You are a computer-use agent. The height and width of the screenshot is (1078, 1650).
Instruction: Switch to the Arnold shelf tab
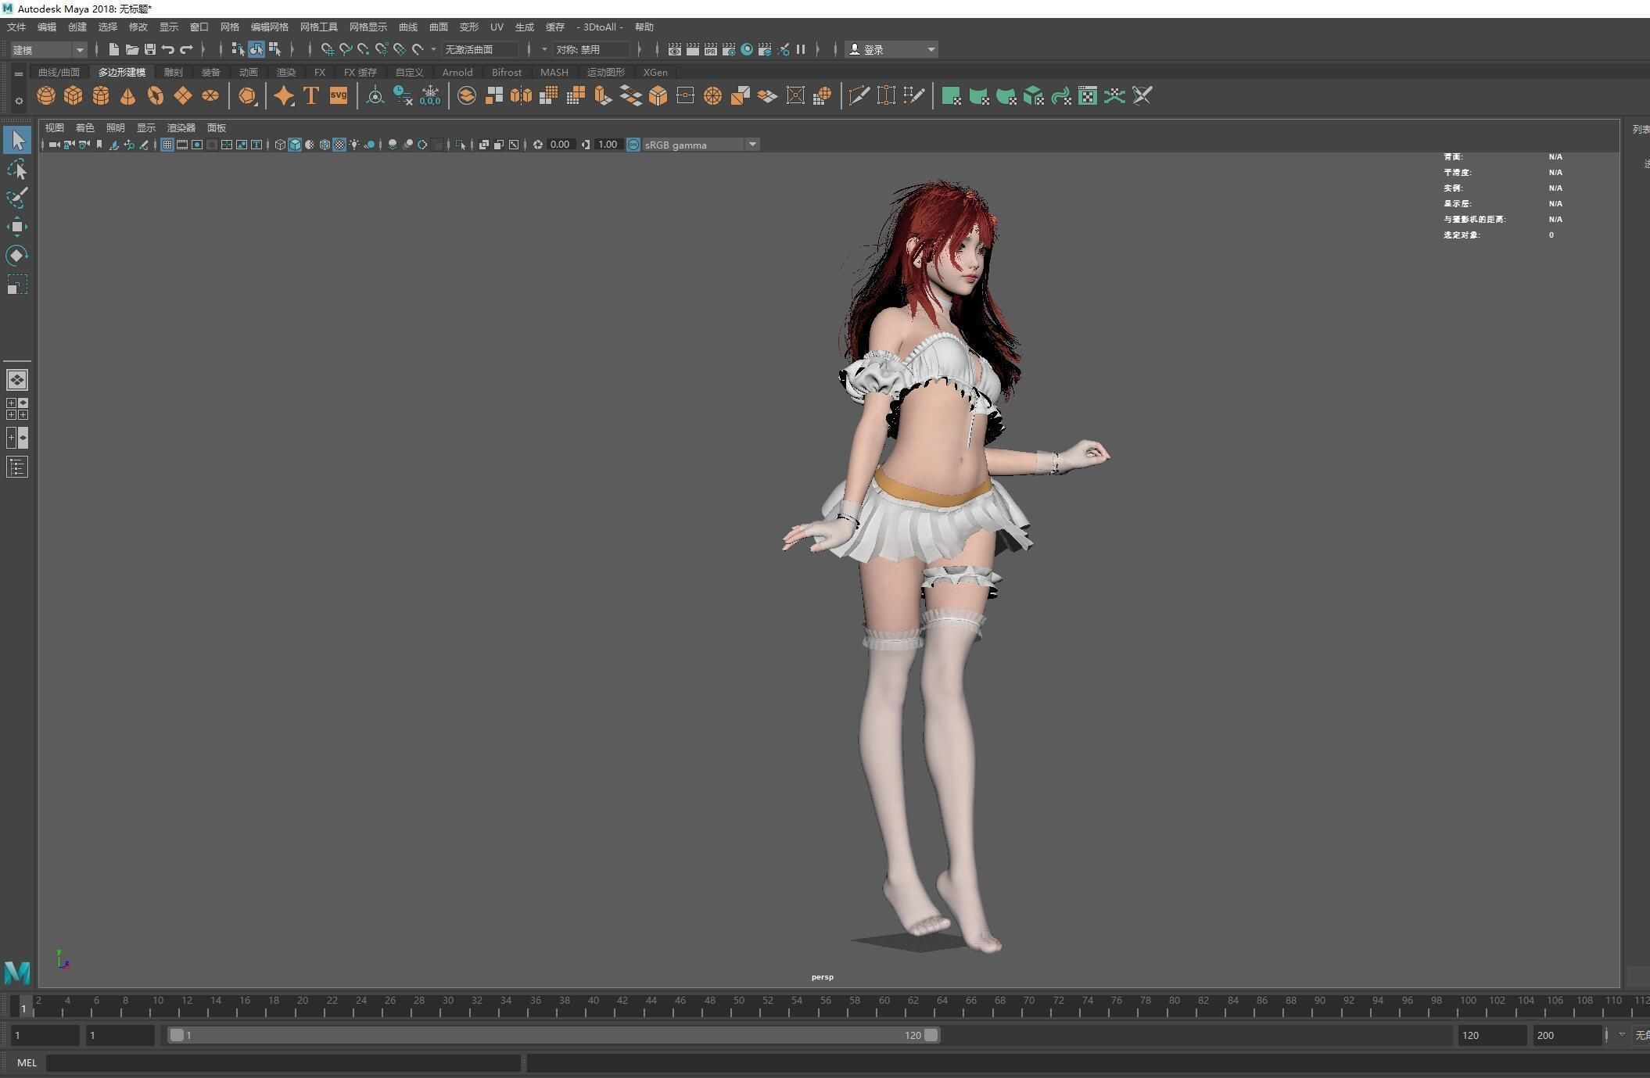coord(457,73)
